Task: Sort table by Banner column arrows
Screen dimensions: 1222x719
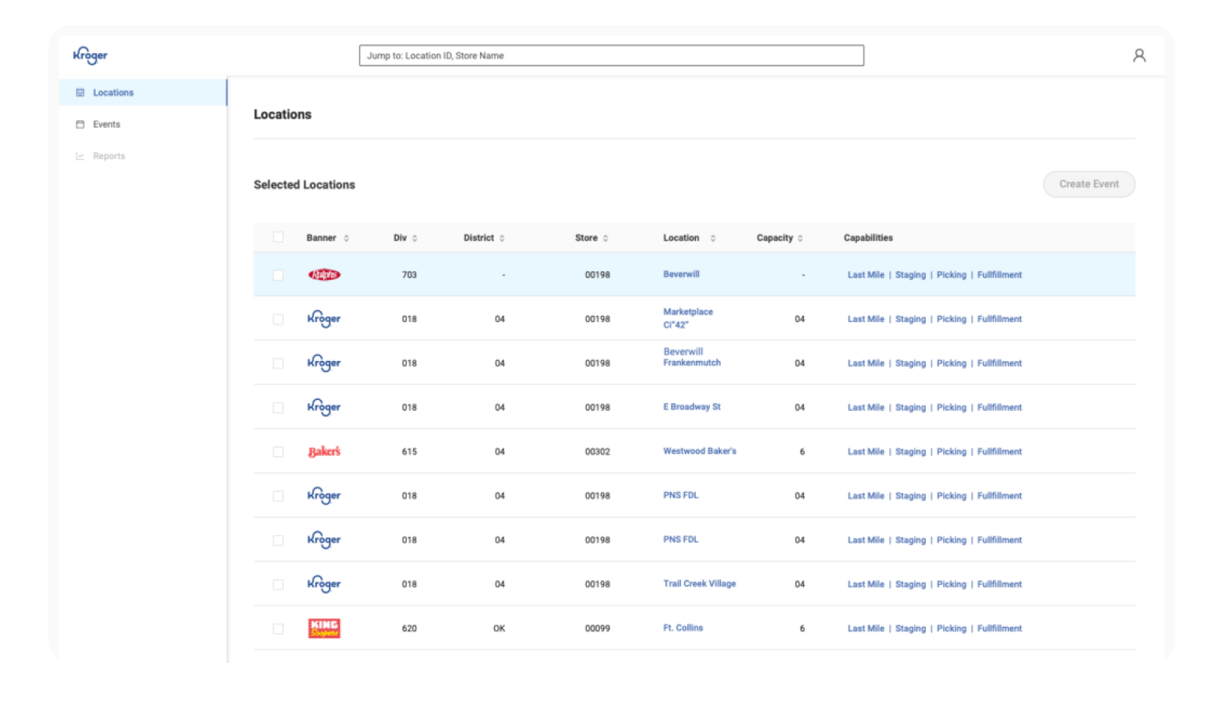Action: point(346,239)
